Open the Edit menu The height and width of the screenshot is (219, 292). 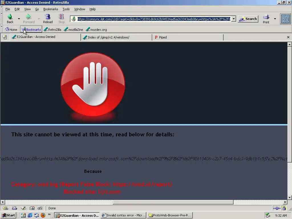coord(17,9)
